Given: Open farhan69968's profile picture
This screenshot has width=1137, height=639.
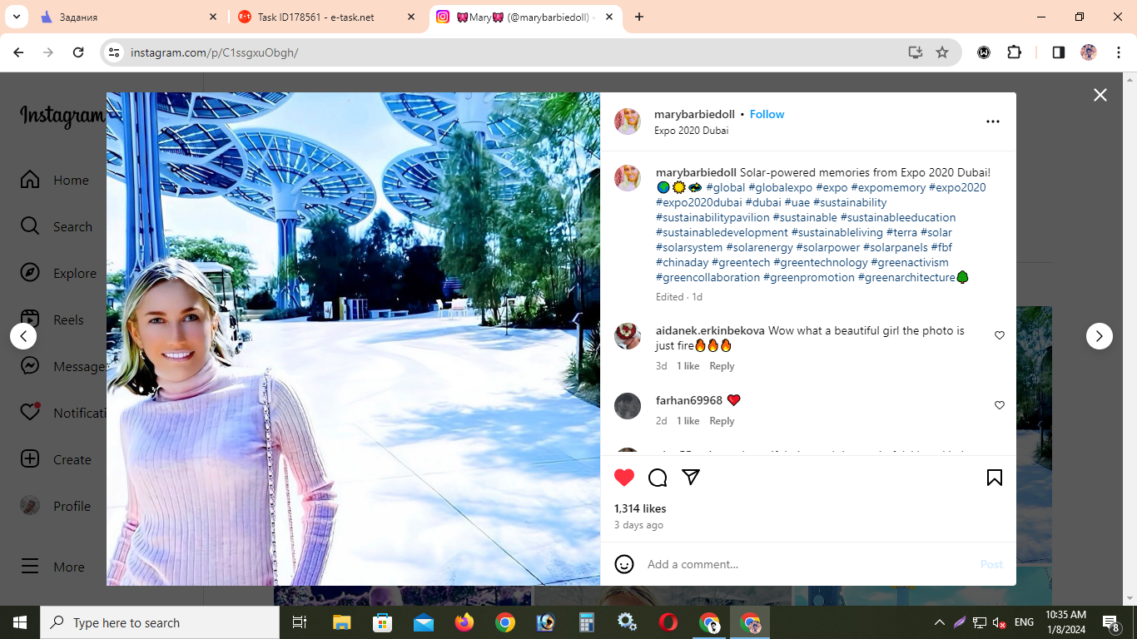Looking at the screenshot, I should tap(628, 406).
